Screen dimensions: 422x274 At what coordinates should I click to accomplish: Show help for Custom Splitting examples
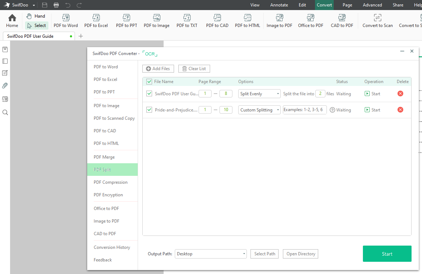tap(332, 110)
